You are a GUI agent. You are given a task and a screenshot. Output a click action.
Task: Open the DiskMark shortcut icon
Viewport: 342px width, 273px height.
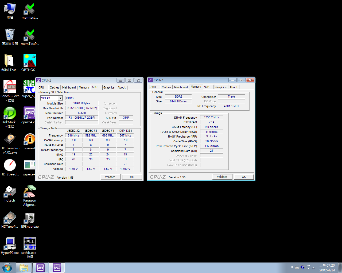coord(10,117)
